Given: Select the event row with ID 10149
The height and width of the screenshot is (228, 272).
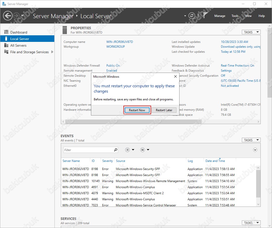Looking at the screenshot, I should (159, 181).
